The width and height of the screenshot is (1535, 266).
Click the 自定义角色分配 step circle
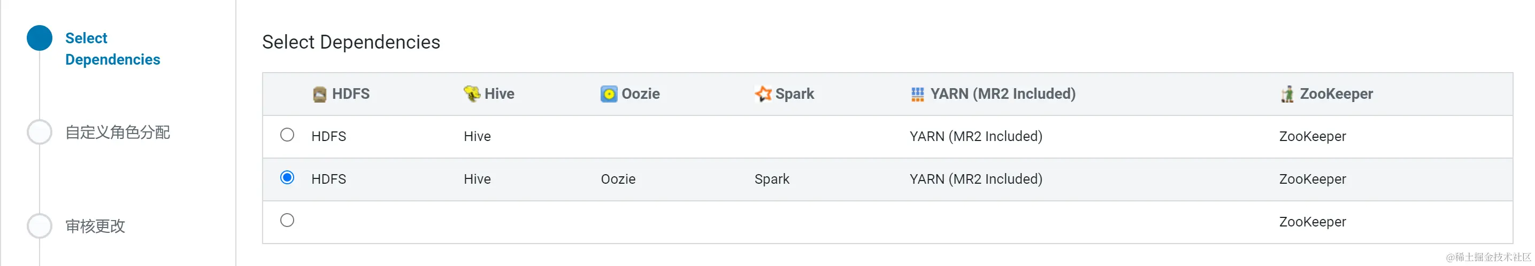click(x=40, y=132)
